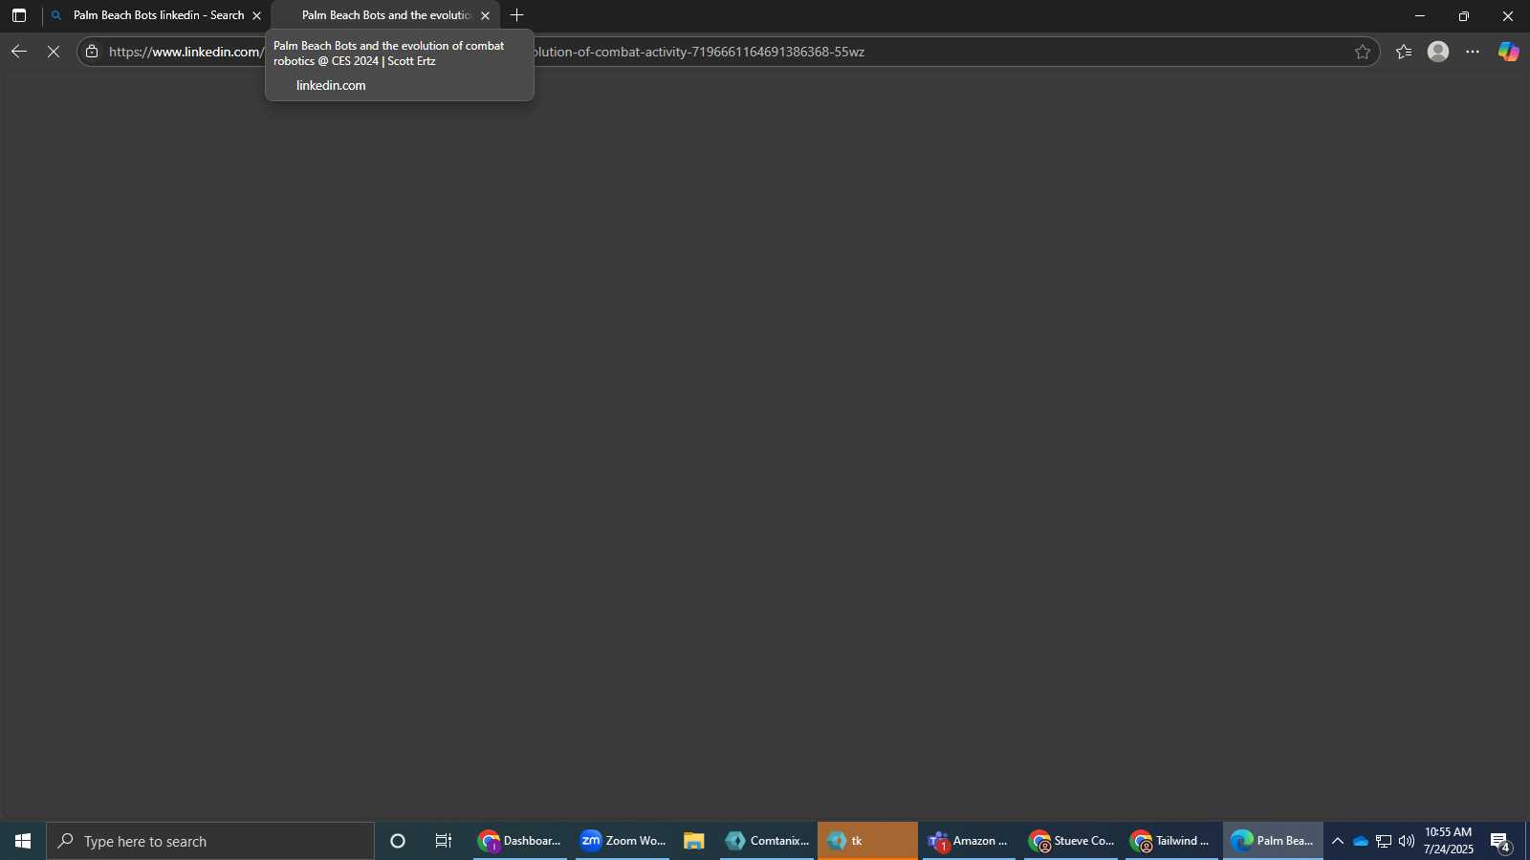Screen dimensions: 1530x860
Task: Open File Explorer from taskbar
Action: pos(694,841)
